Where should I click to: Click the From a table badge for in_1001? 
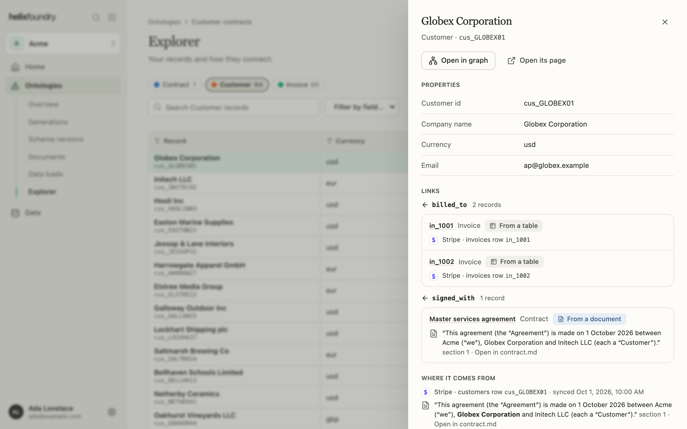[513, 225]
